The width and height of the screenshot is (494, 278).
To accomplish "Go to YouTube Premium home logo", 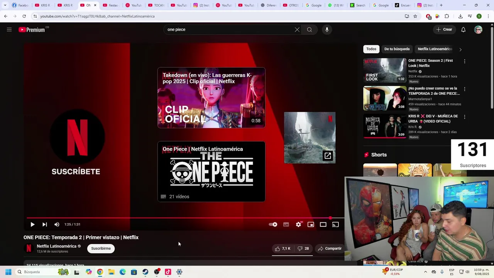I will click(32, 30).
